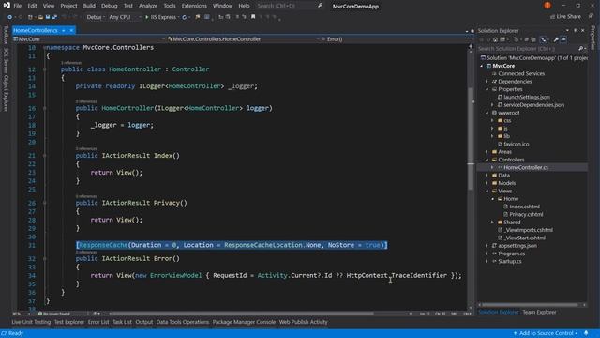This screenshot has height=338, width=600.
Task: Click the Open File folder toolbar icon
Action: tap(40, 17)
